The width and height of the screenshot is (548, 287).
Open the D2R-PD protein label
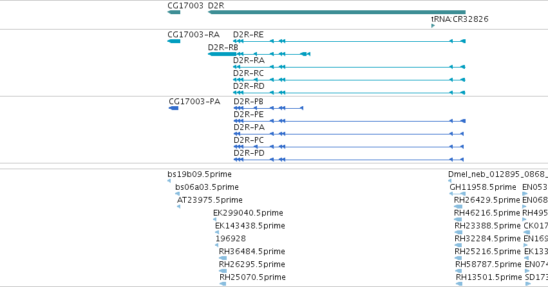(x=249, y=153)
